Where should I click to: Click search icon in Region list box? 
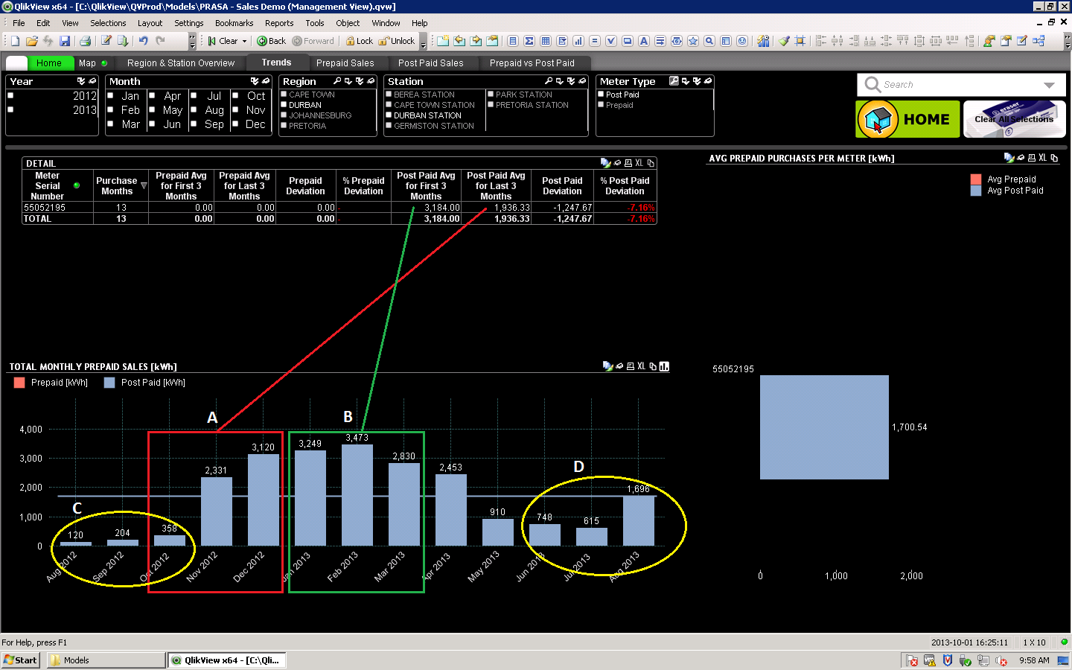click(x=337, y=81)
